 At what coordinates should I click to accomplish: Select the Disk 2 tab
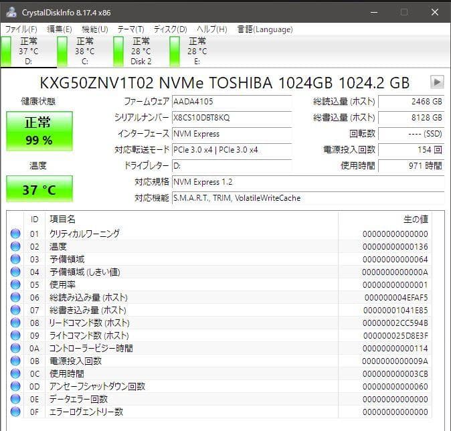[x=141, y=52]
